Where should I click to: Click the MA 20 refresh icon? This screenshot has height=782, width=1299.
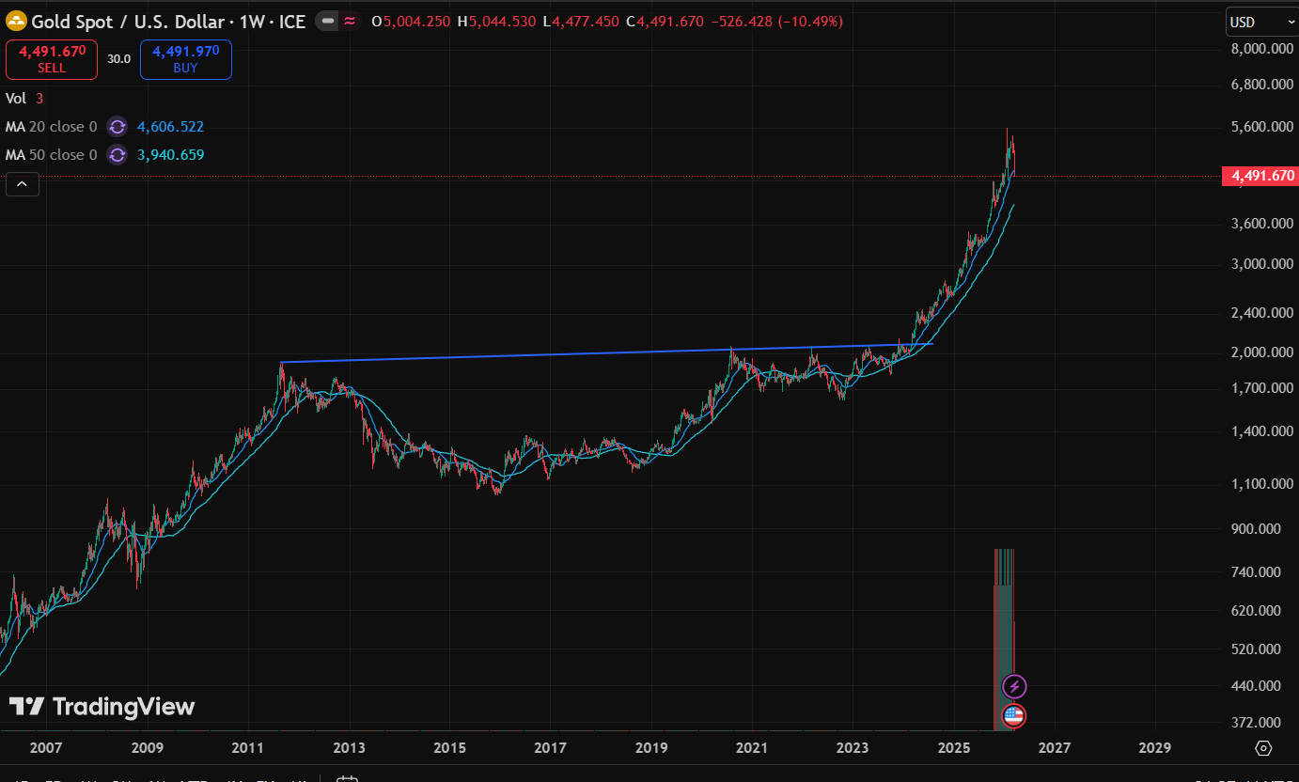(x=117, y=127)
